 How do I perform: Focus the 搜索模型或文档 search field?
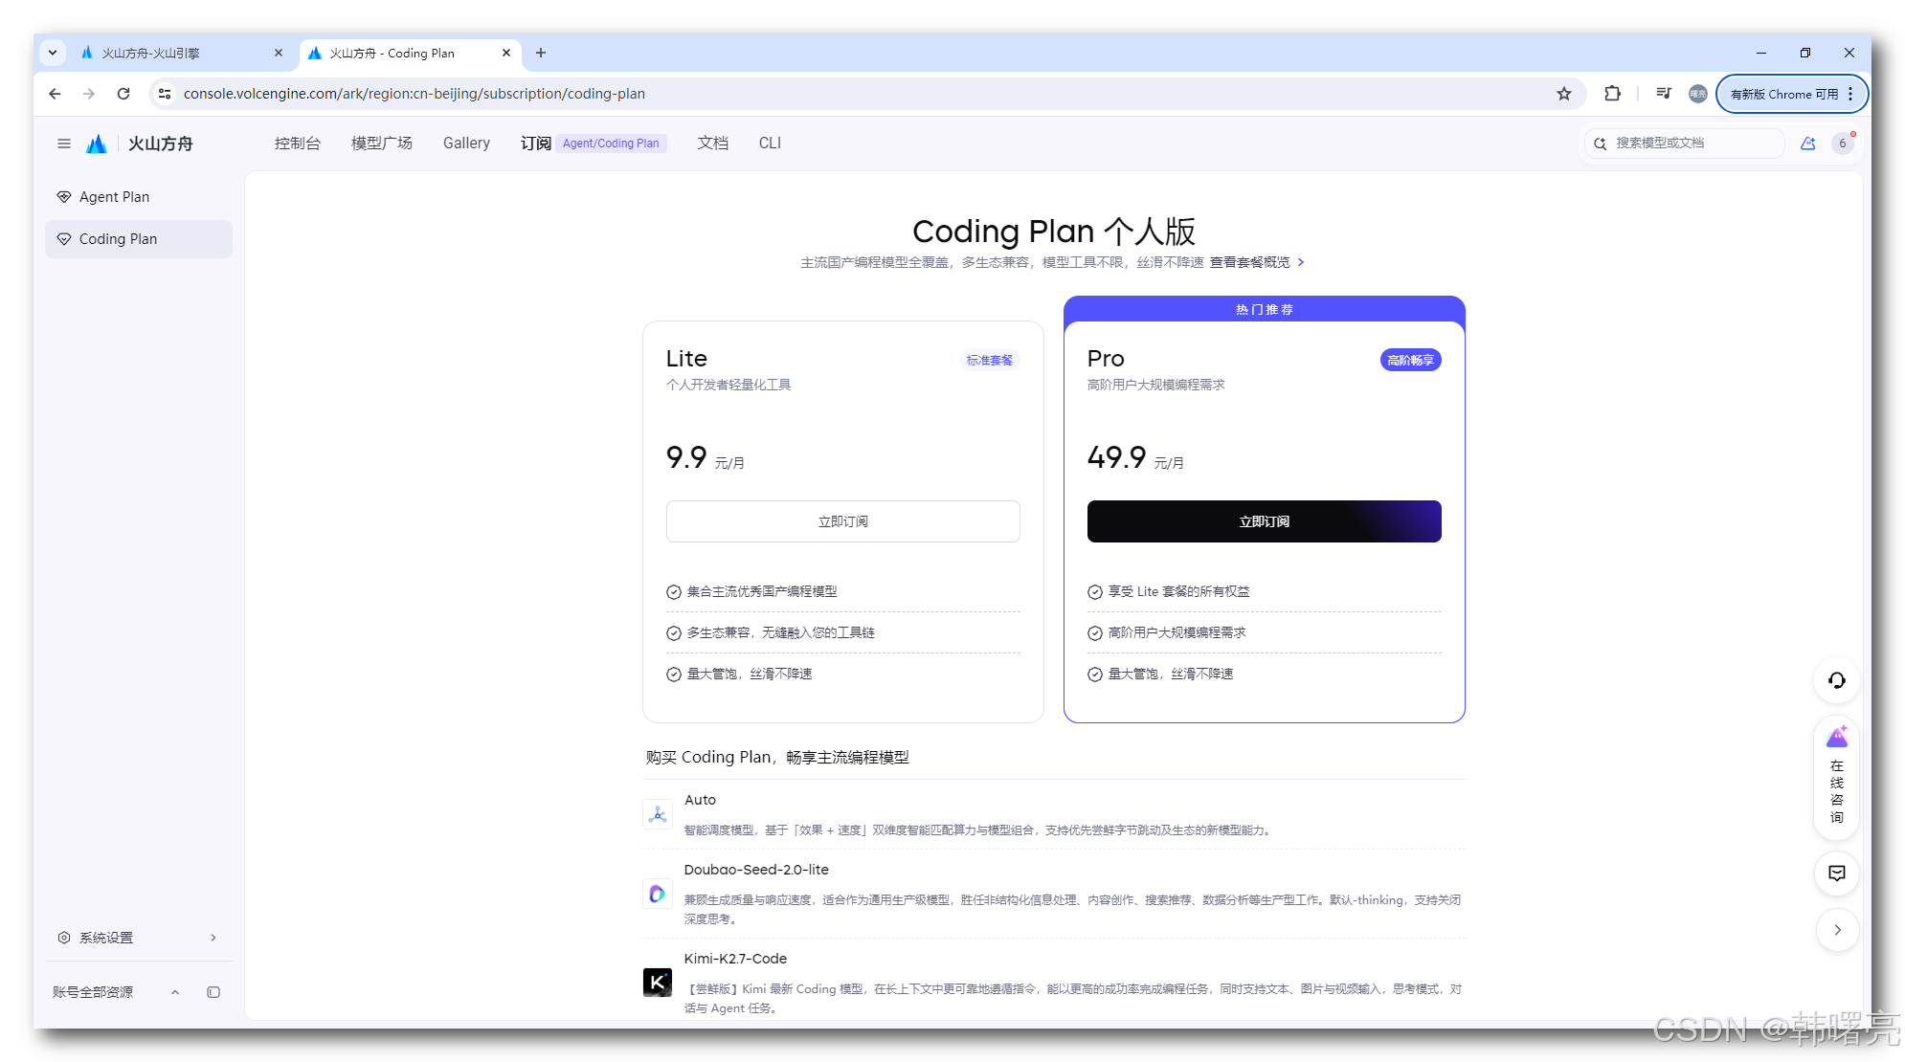coord(1685,144)
